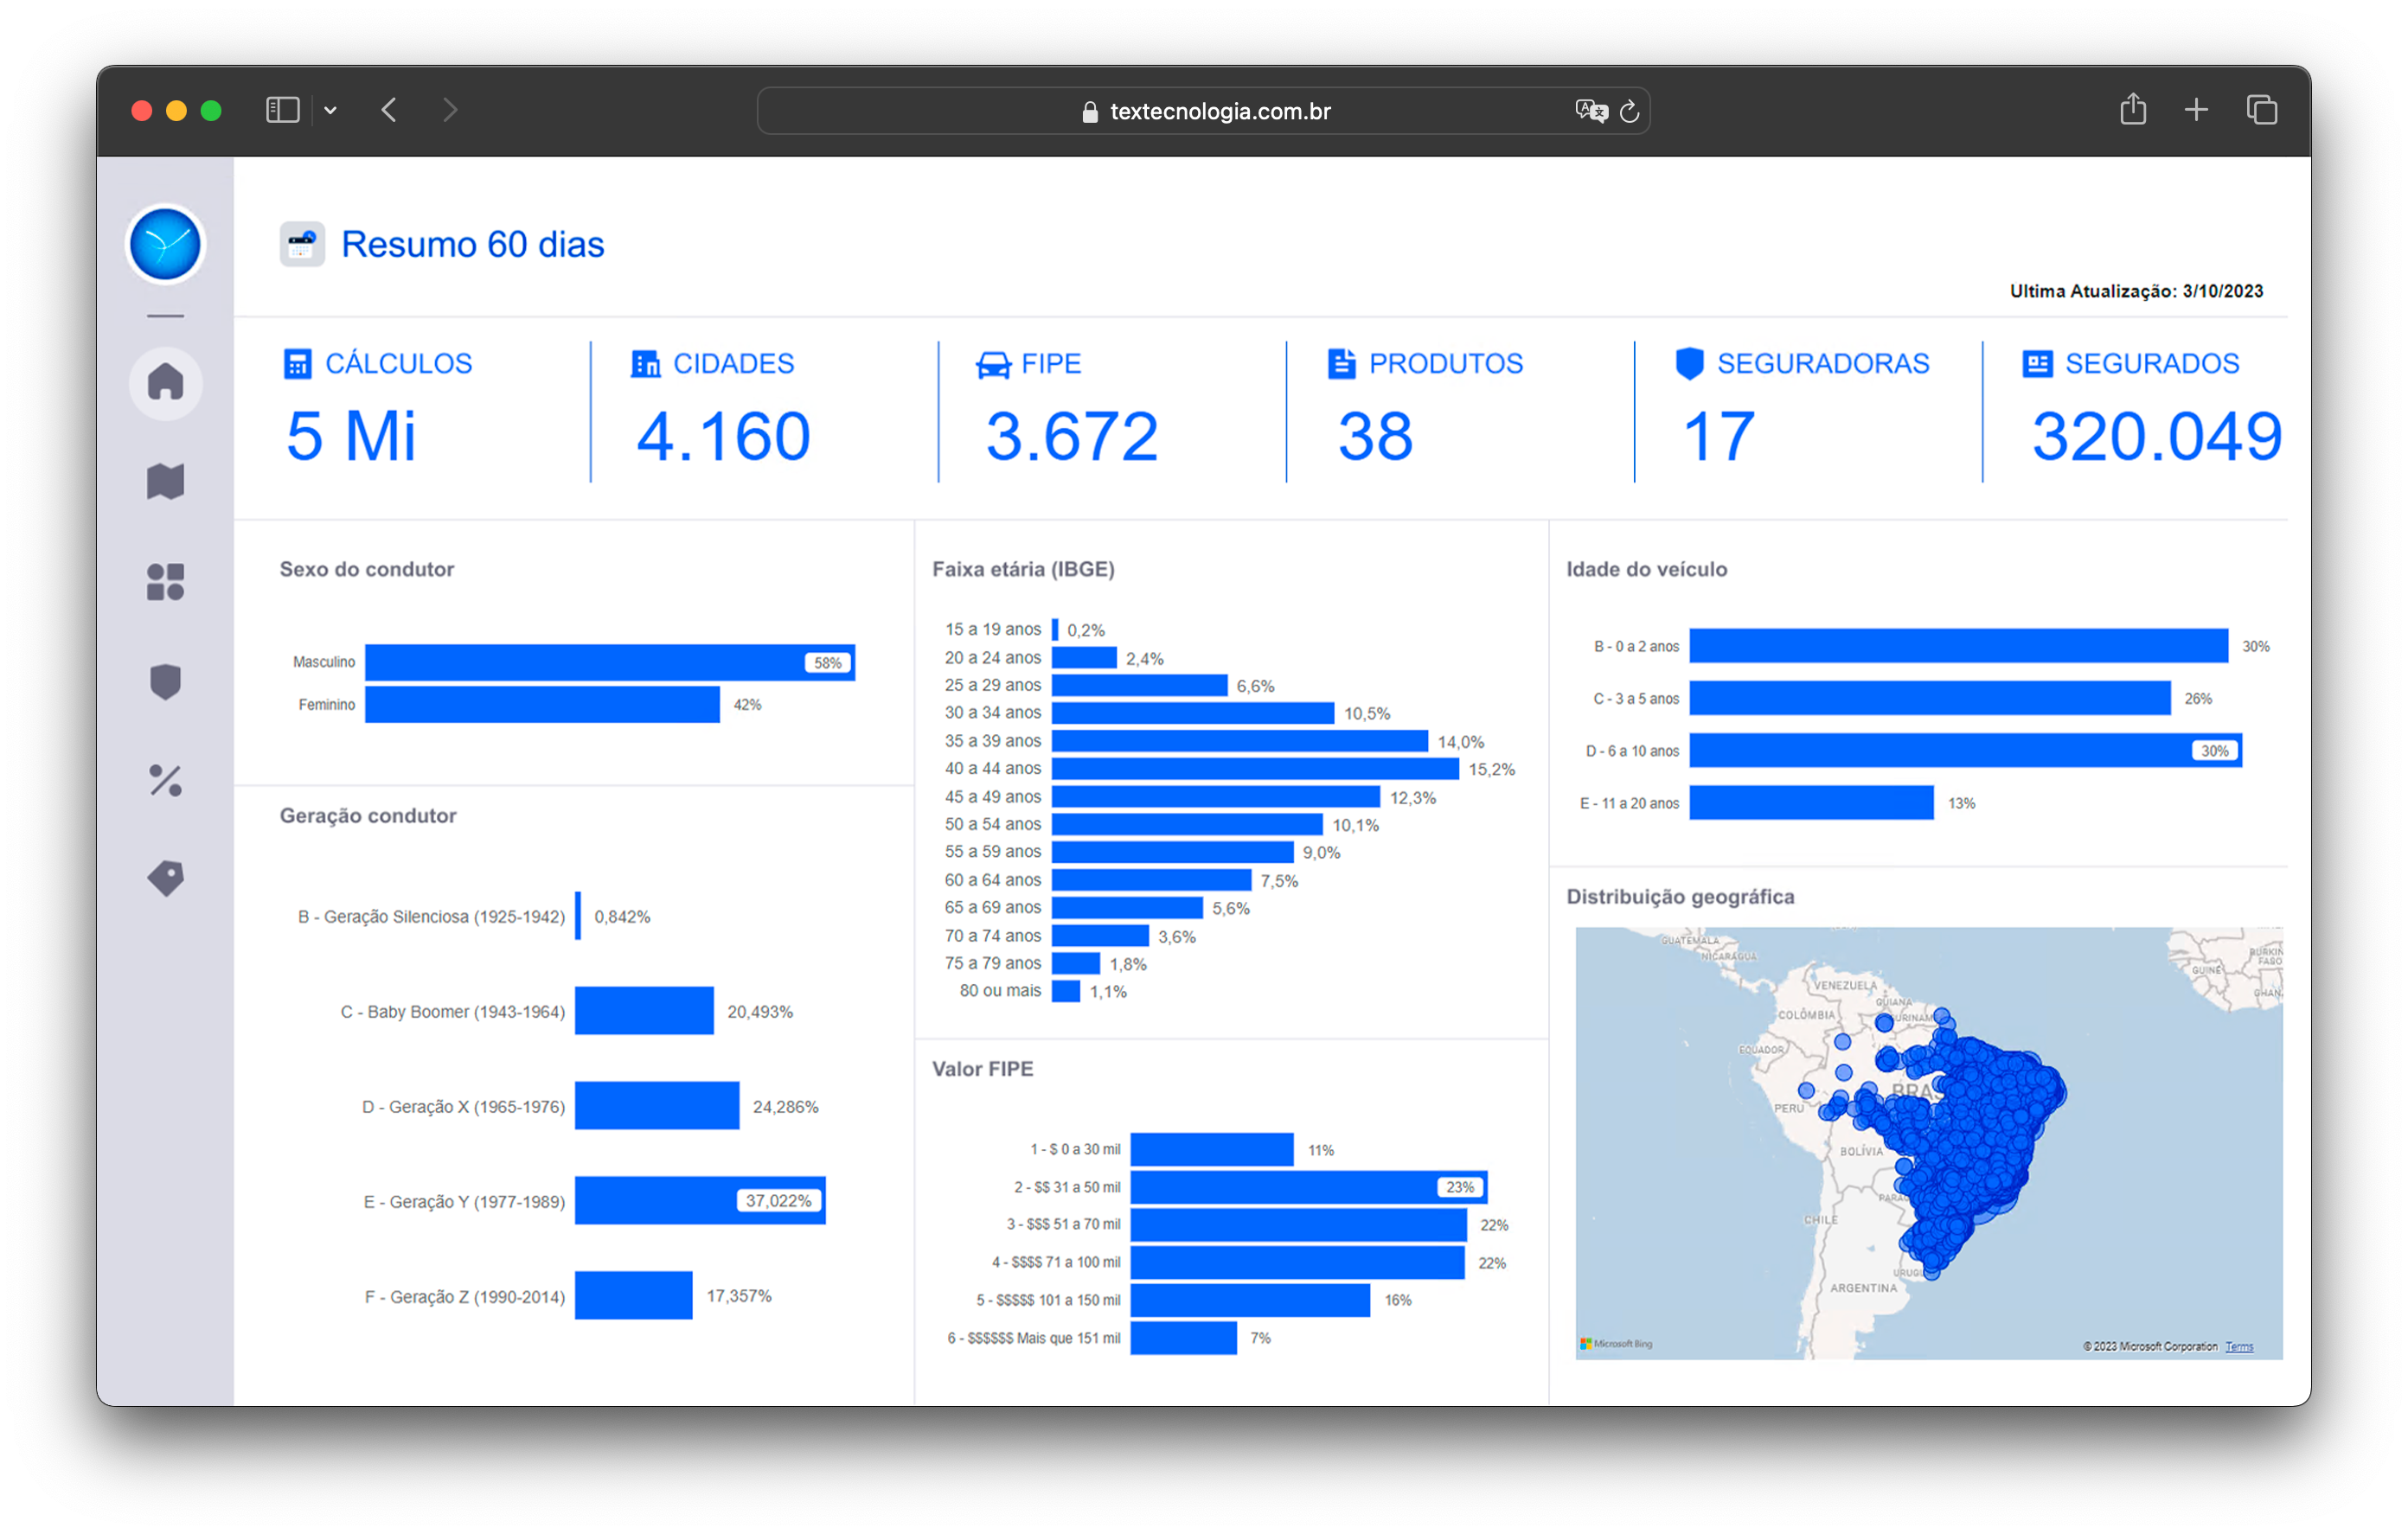Open the browser translate icon
This screenshot has width=2408, height=1534.
(1590, 111)
